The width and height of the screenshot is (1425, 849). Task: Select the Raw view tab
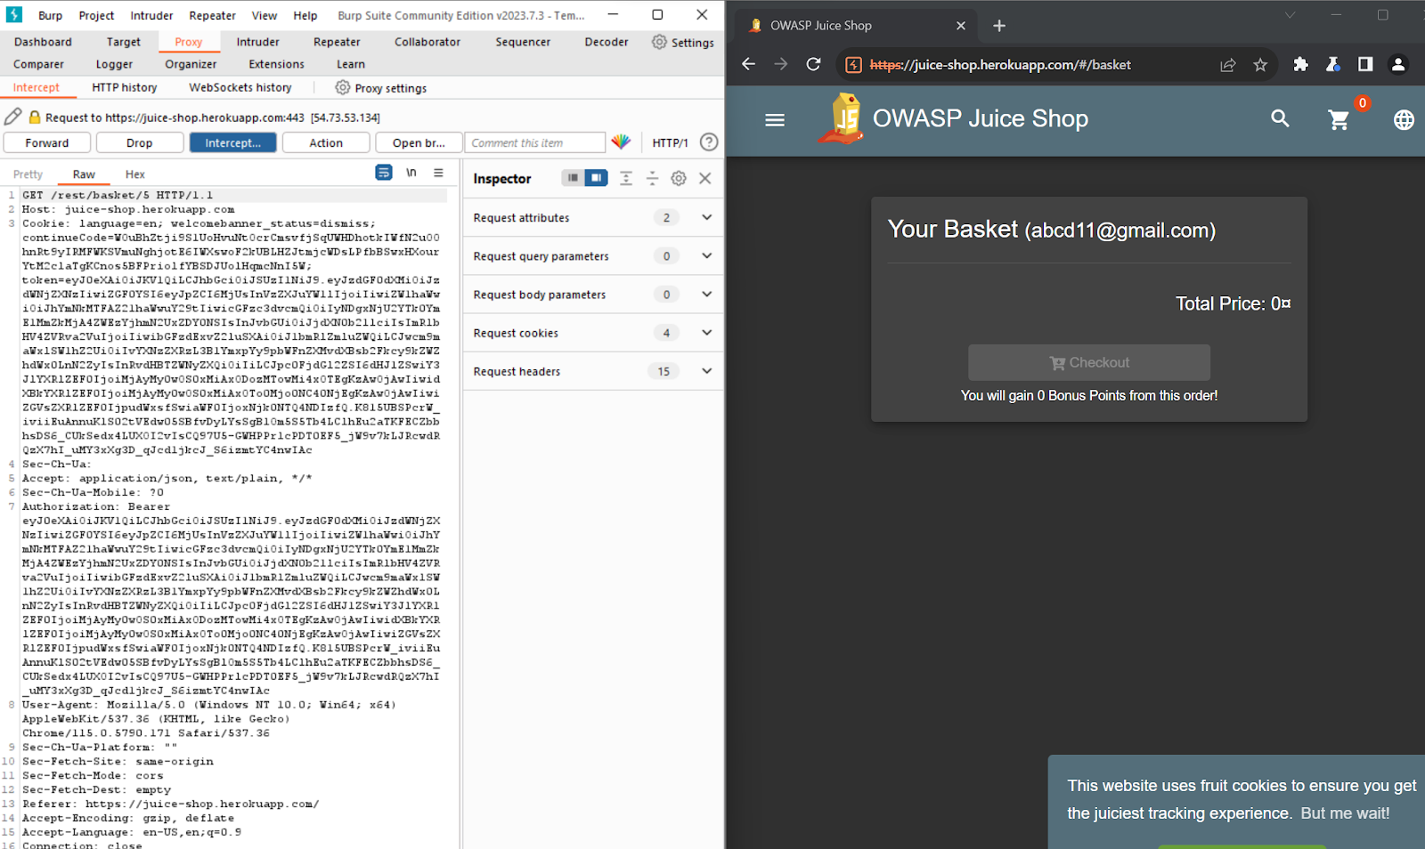coord(84,174)
